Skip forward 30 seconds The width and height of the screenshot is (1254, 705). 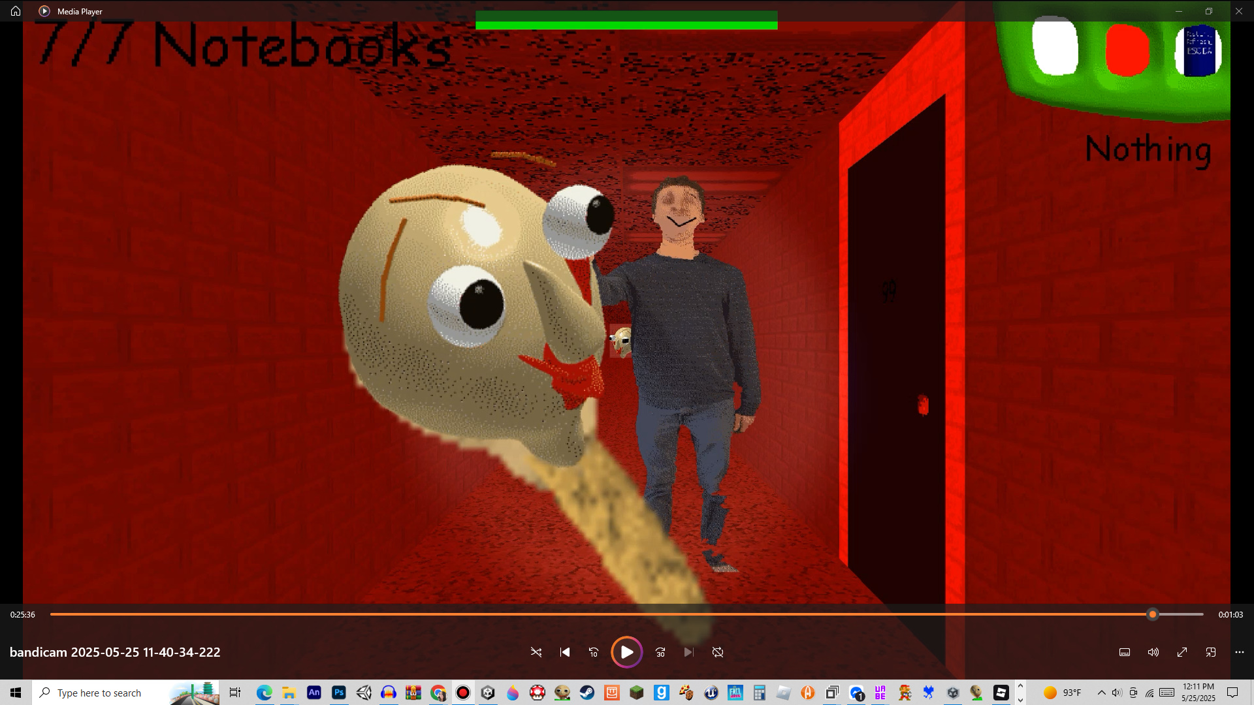(660, 652)
